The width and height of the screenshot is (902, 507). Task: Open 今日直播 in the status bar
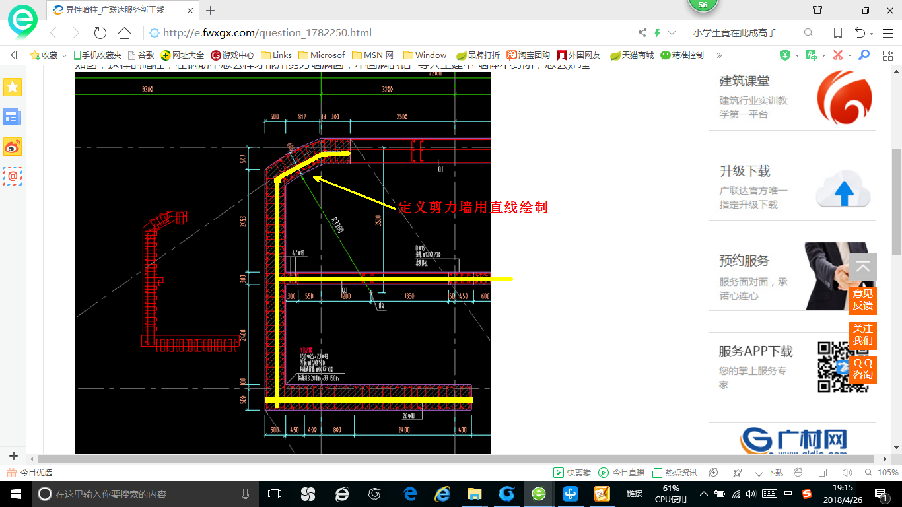click(x=622, y=473)
